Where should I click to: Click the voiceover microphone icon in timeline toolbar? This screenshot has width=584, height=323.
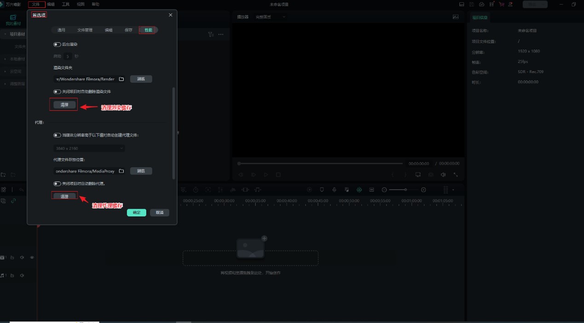pyautogui.click(x=334, y=190)
